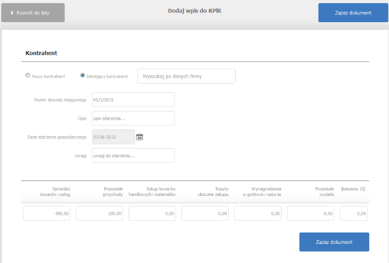The height and width of the screenshot is (263, 389).
Task: Click the Nowy kontrahent label text
Action: (49, 76)
